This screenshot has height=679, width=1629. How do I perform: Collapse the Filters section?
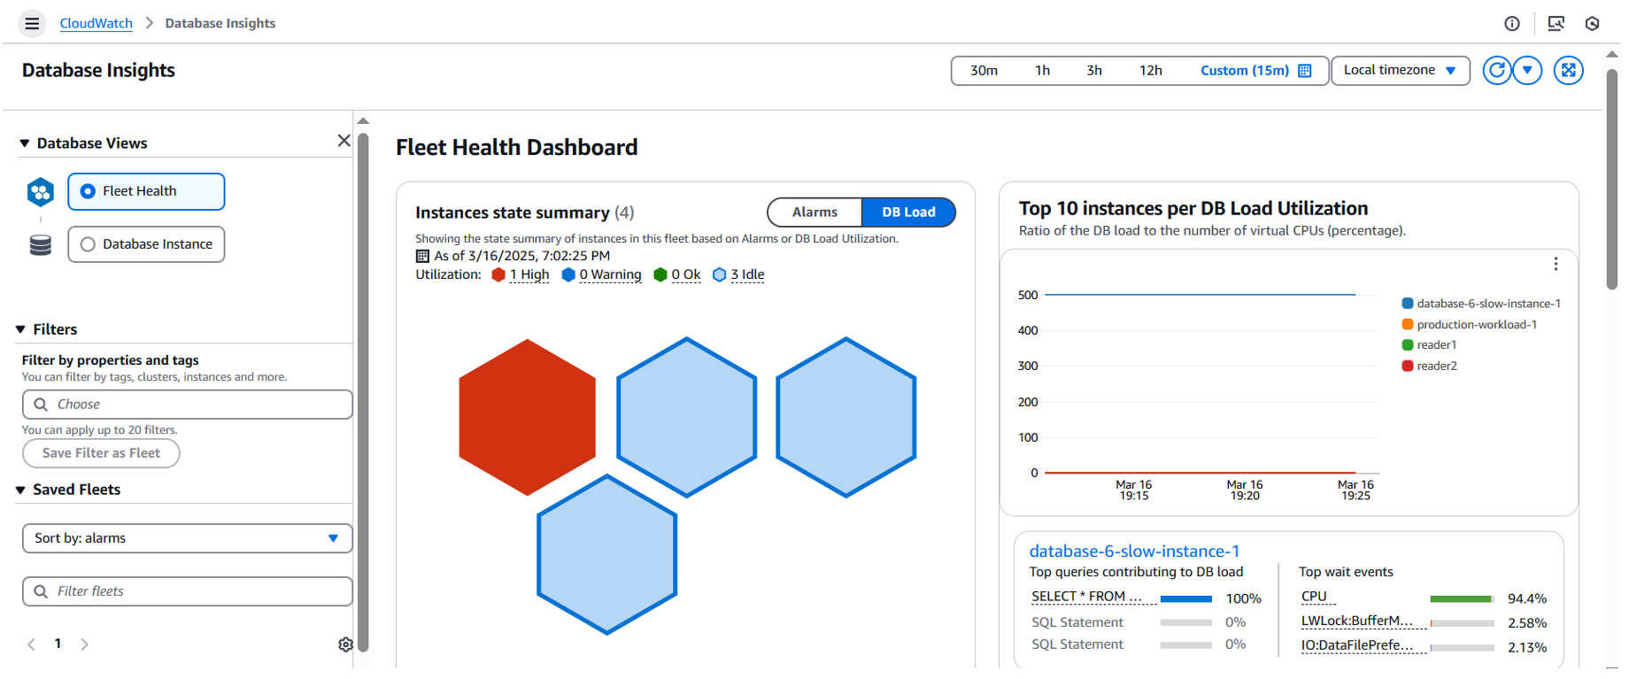[x=20, y=329]
